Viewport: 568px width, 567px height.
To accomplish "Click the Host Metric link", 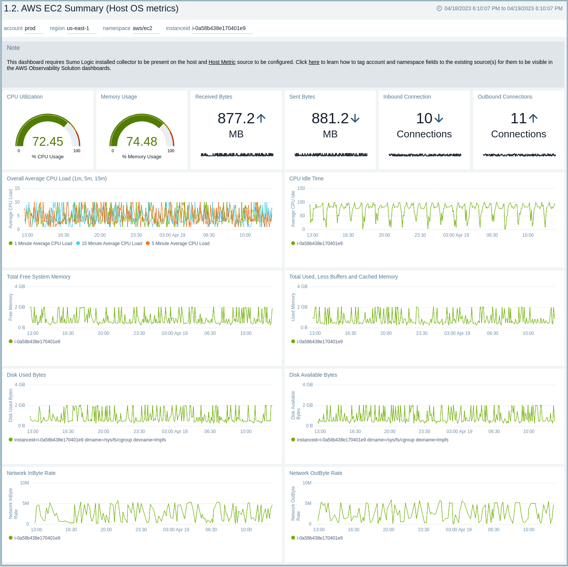I will click(222, 62).
